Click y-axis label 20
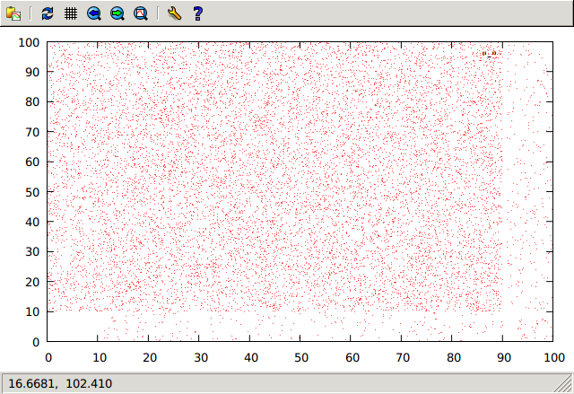The image size is (574, 394). coord(32,282)
